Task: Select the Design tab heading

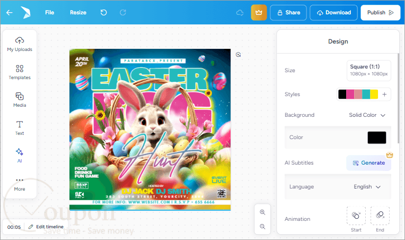Action: 338,41
